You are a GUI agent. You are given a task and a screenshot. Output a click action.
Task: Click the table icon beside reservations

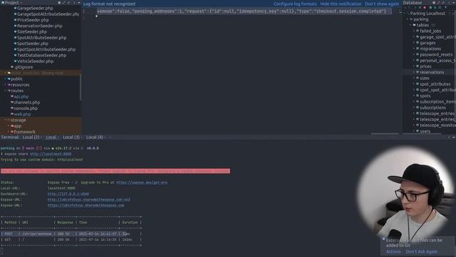tap(418, 72)
